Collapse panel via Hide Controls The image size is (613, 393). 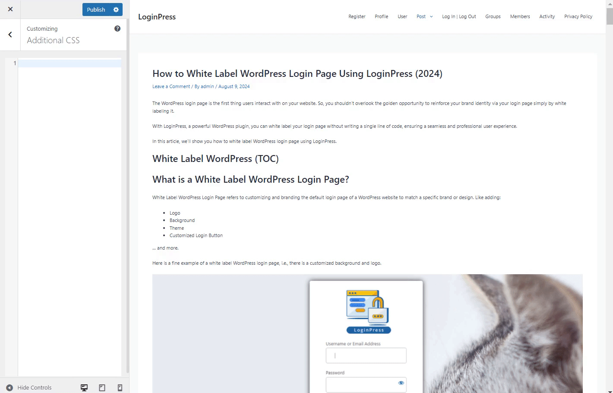click(x=29, y=387)
